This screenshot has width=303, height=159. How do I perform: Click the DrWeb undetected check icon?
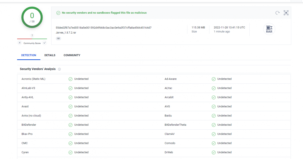214,153
